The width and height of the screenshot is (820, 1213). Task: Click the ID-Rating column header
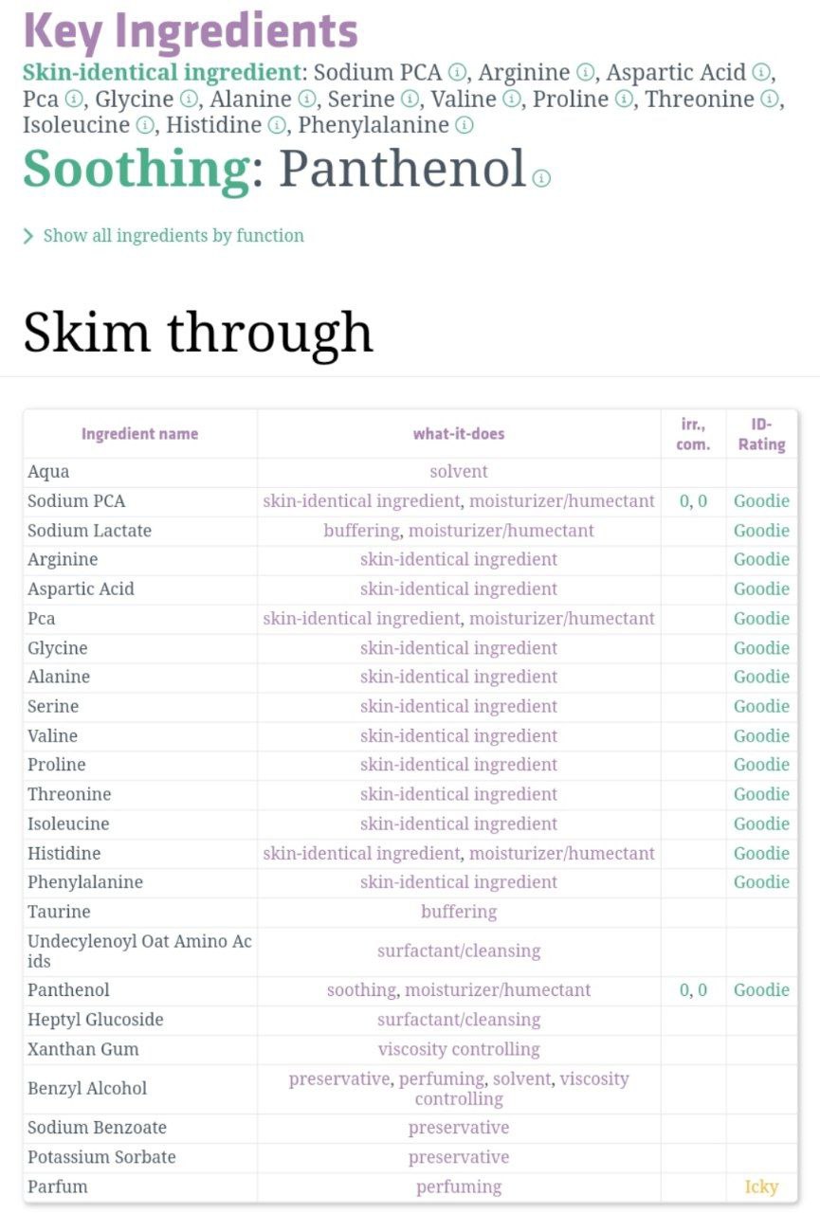761,434
